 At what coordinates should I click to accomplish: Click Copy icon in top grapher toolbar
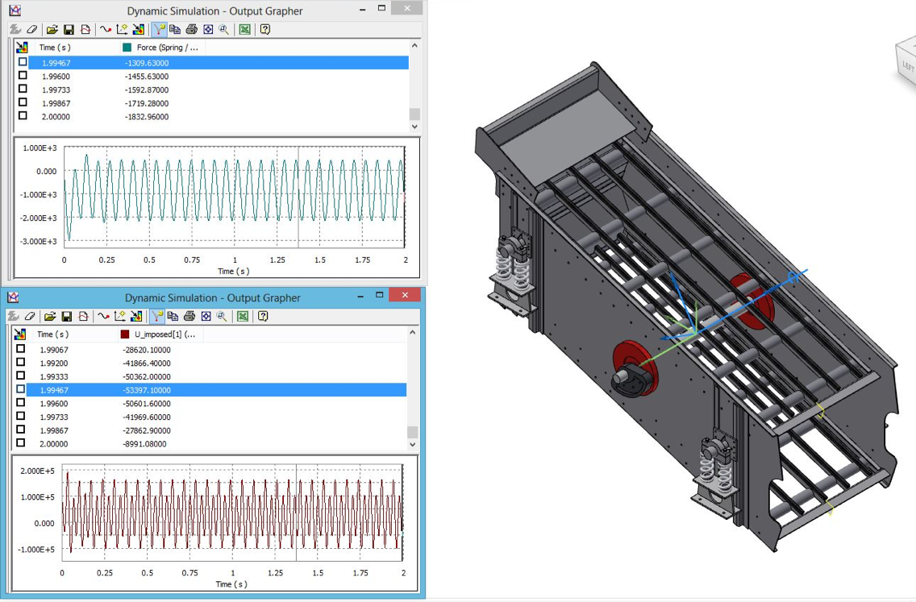[x=175, y=30]
